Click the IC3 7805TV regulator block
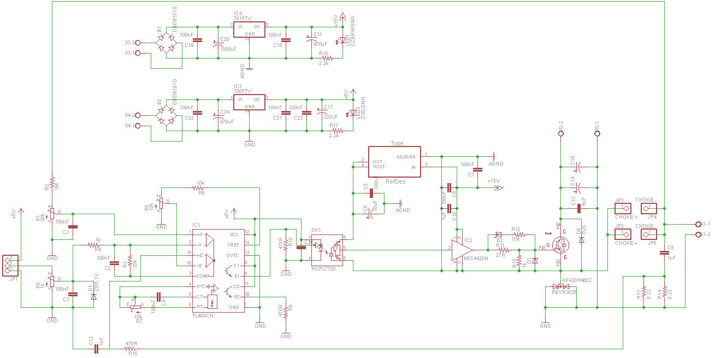Viewport: 715px width, 358px height. tap(249, 102)
